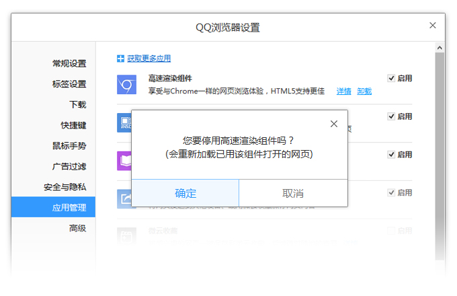
Task: Switch to the 广告过滤 section
Action: point(69,166)
